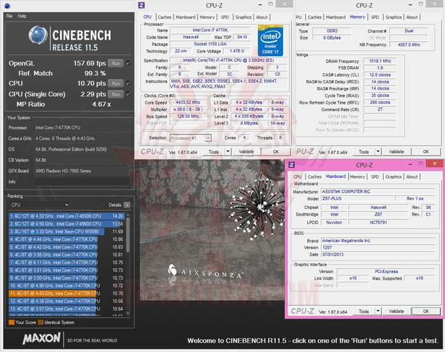Minimize the CPU-Z CPU window
445x352 pixels.
coord(260,4)
